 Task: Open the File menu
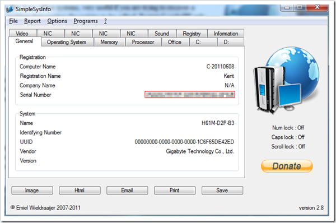click(13, 21)
